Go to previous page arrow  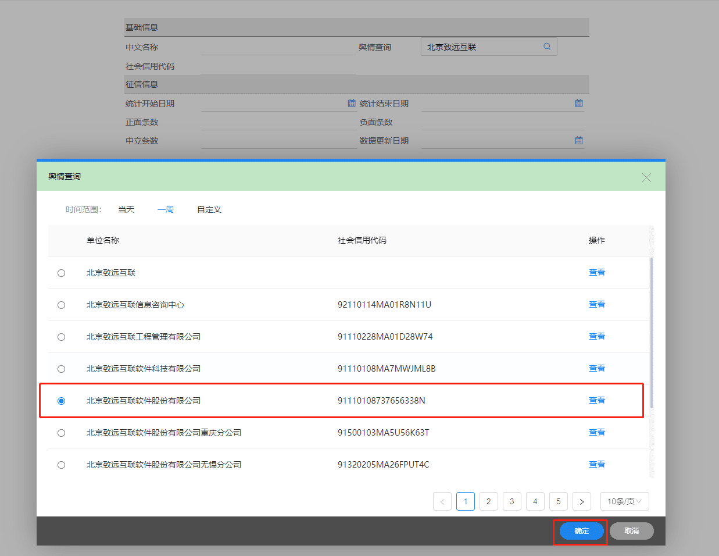[x=442, y=501]
